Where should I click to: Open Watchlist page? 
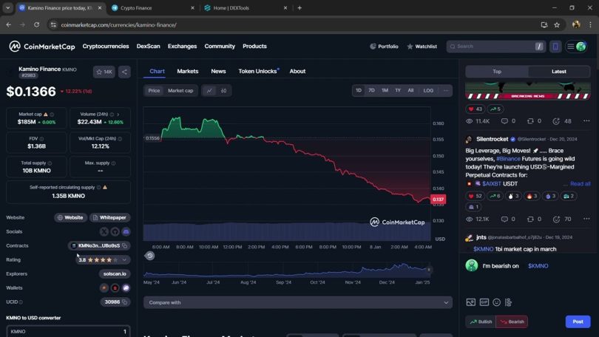pos(422,47)
